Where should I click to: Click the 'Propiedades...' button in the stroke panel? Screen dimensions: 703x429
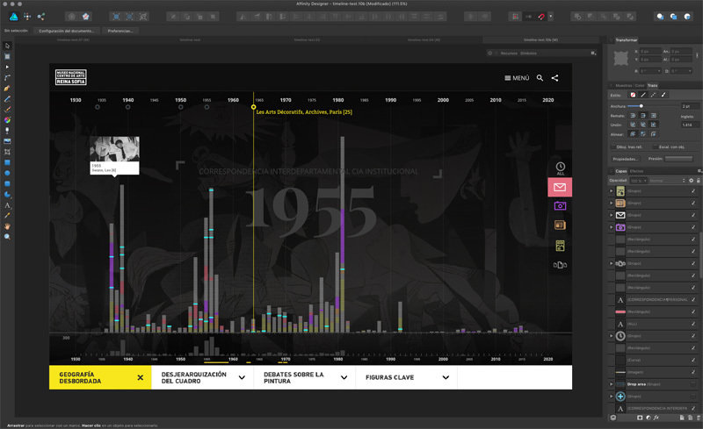pyautogui.click(x=625, y=159)
